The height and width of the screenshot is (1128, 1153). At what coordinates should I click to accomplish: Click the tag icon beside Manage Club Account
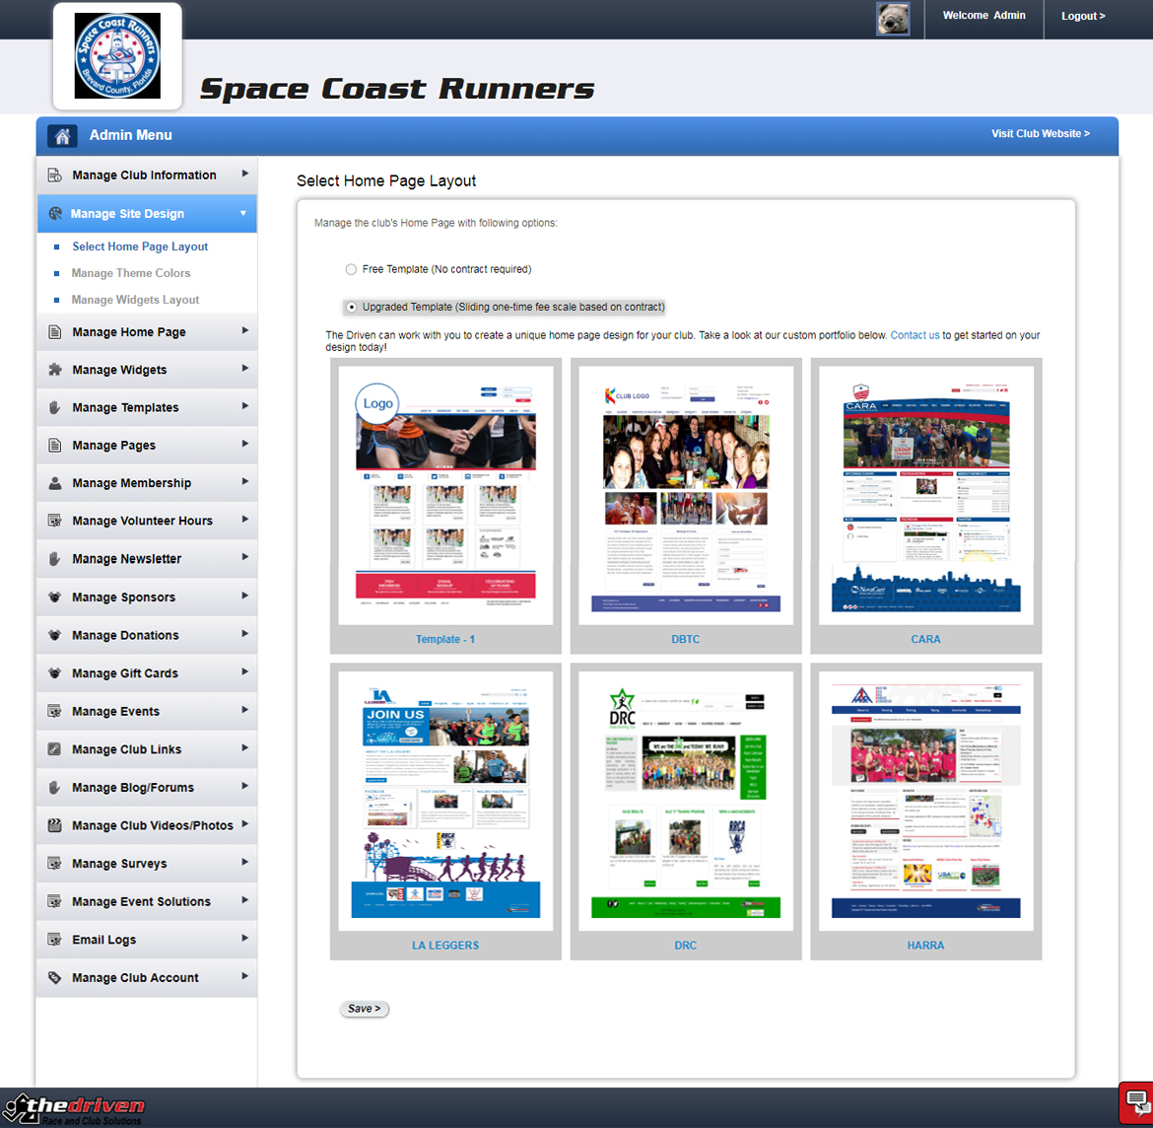[55, 978]
